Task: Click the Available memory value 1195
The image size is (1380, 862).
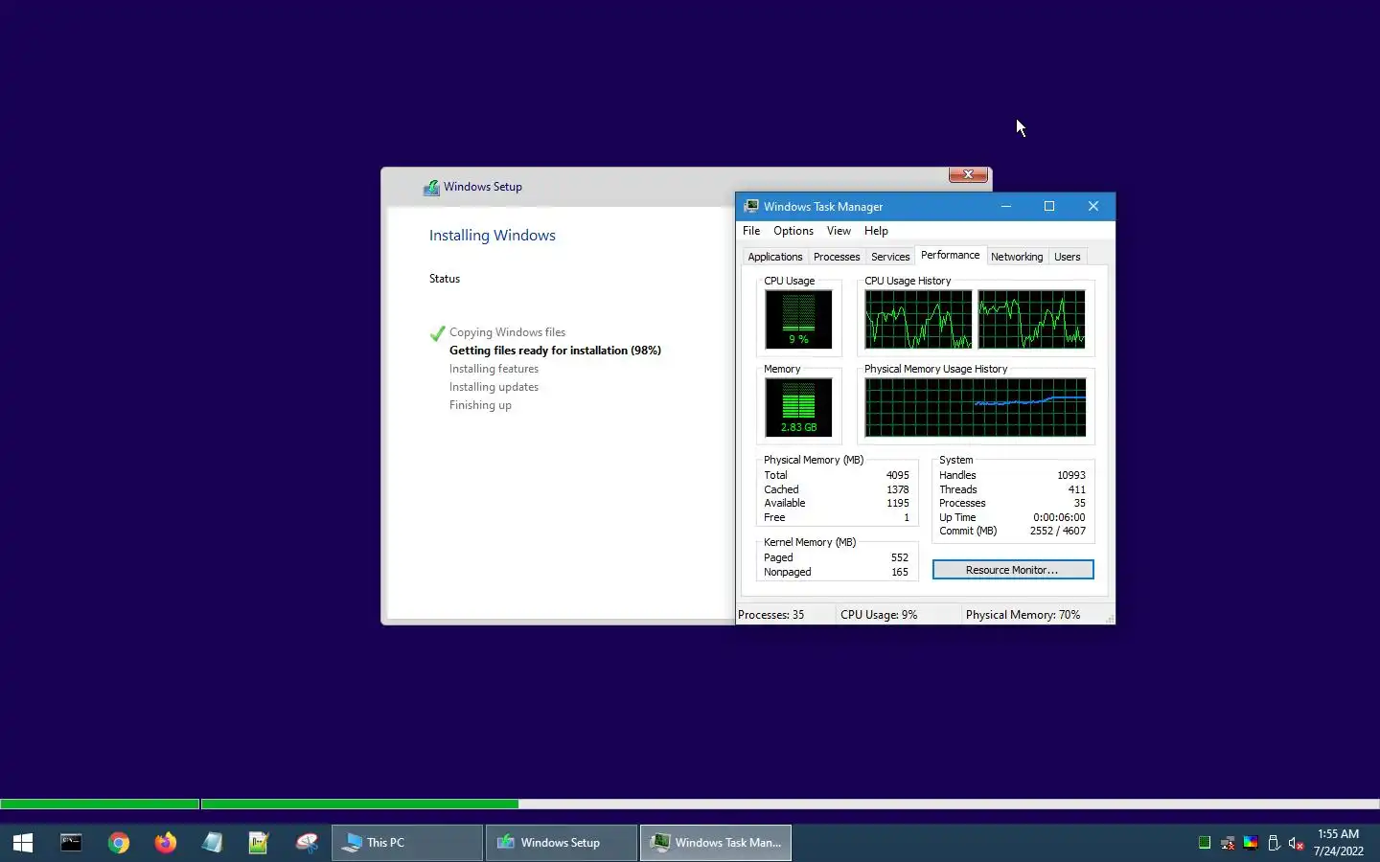Action: click(x=897, y=503)
